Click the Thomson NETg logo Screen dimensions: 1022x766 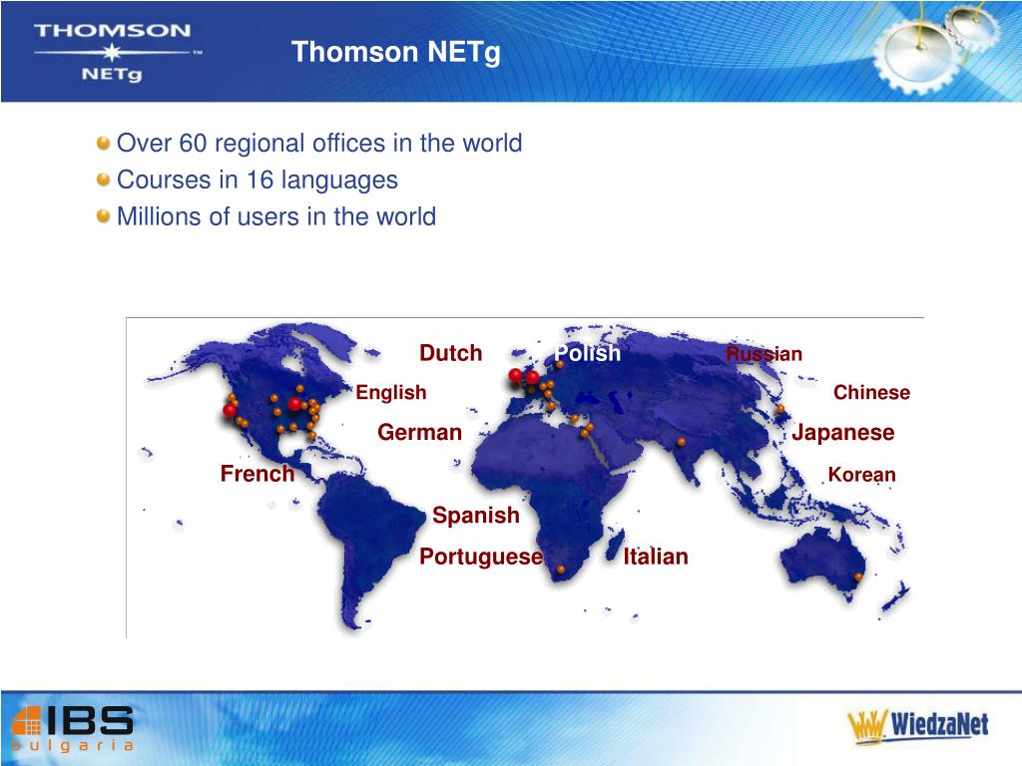point(114,52)
